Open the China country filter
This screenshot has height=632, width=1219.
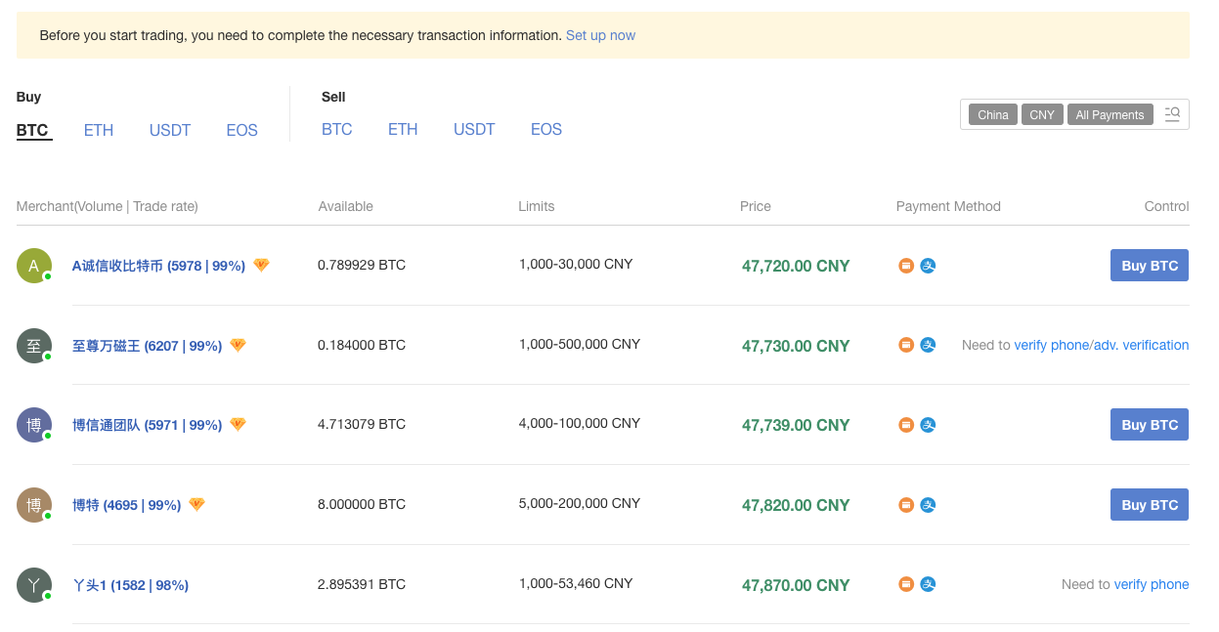tap(992, 114)
